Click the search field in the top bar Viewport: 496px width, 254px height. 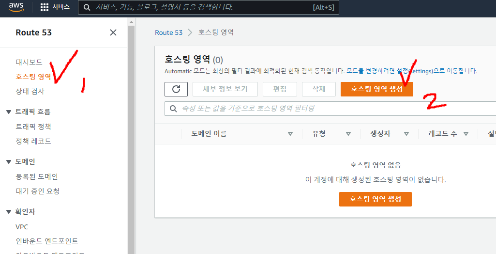tap(209, 7)
